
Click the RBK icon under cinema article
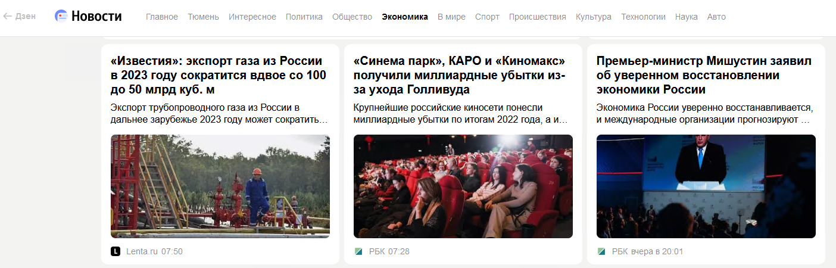point(358,251)
